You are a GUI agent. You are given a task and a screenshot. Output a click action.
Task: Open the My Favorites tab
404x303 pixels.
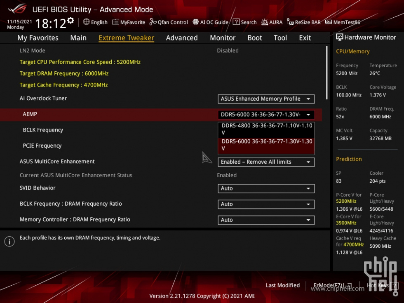[38, 38]
